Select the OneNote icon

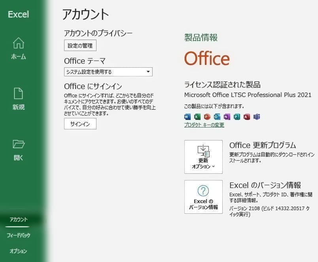pos(226,117)
